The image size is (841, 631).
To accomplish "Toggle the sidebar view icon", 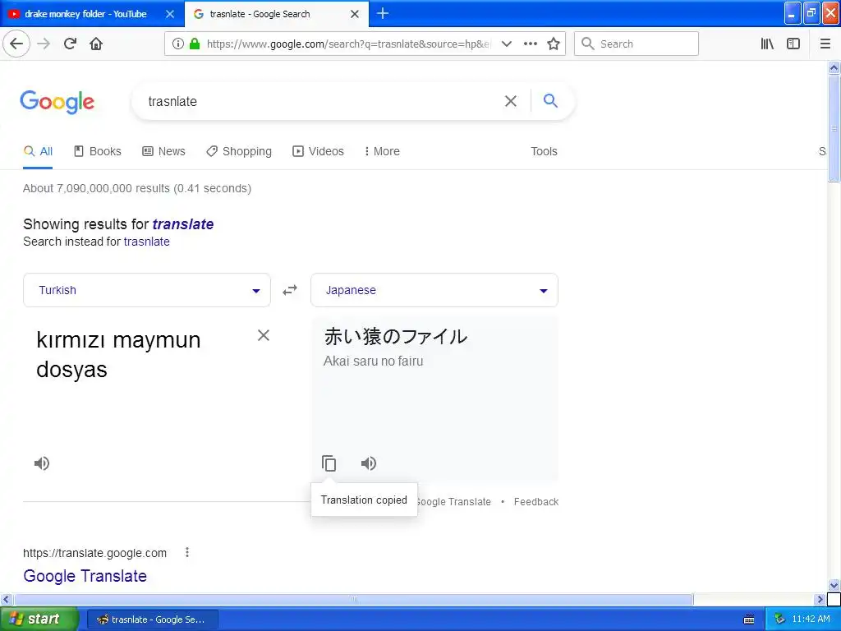I will point(793,44).
